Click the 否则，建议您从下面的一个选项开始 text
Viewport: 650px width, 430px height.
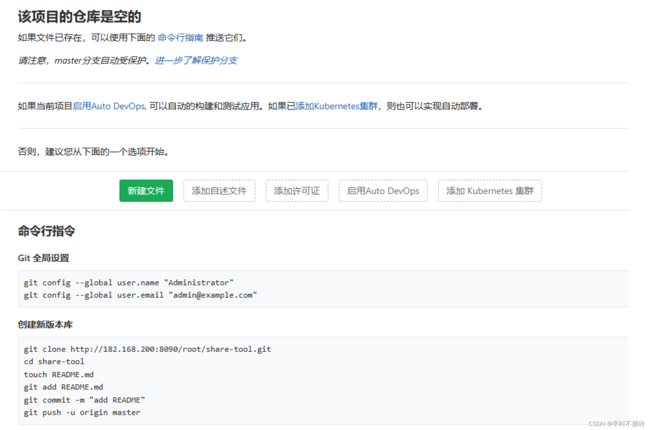[x=93, y=152]
